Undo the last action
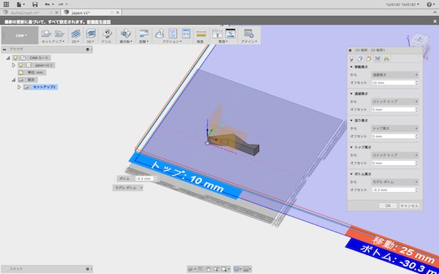The height and width of the screenshot is (274, 439). (x=48, y=4)
